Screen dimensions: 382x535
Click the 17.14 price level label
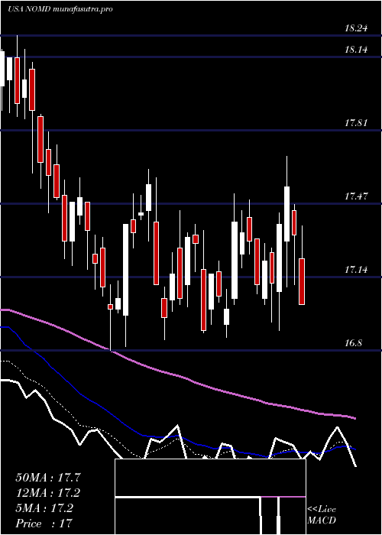[356, 270]
